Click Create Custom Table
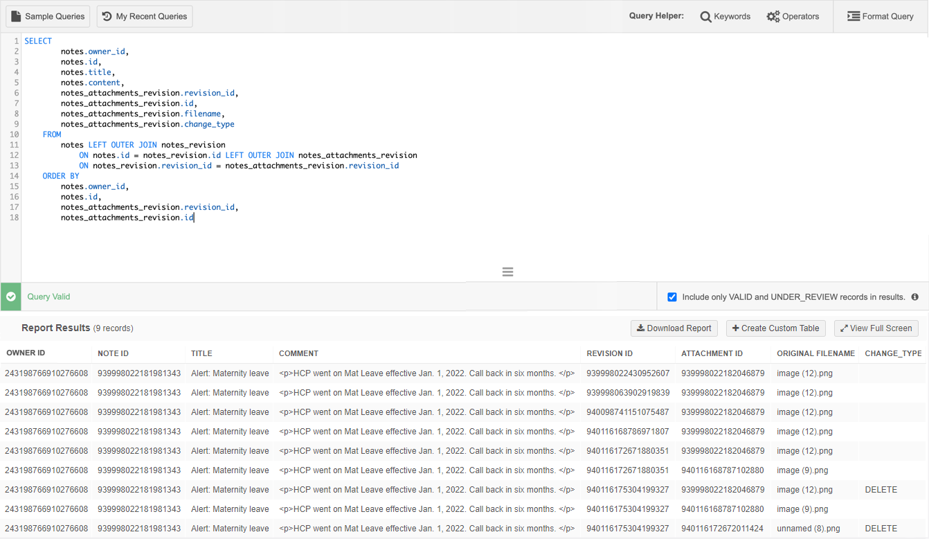The image size is (929, 539). point(775,328)
